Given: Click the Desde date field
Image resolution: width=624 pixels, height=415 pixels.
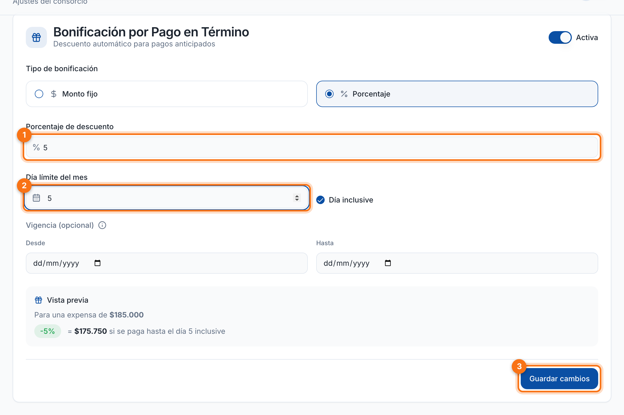Looking at the screenshot, I should (x=167, y=263).
